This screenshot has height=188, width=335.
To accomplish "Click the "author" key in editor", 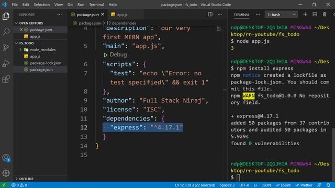I will coord(119,100).
